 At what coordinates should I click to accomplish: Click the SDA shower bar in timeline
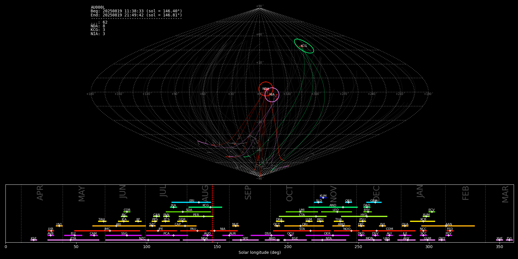[x=188, y=212]
